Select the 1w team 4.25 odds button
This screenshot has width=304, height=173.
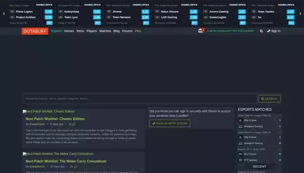(290, 17)
